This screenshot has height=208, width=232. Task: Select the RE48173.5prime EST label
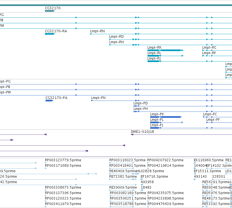tap(216, 199)
